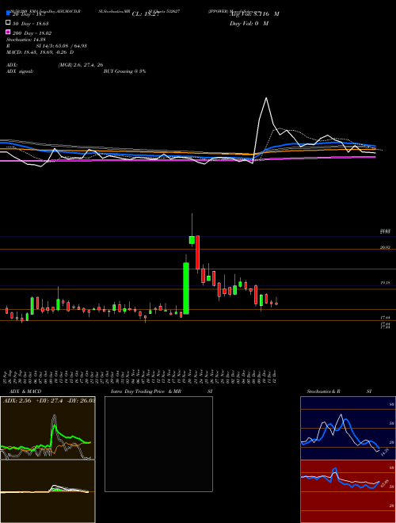Click the 14.38 label on the stochastics line
Viewport: 396px width, 523px height.
[384, 452]
